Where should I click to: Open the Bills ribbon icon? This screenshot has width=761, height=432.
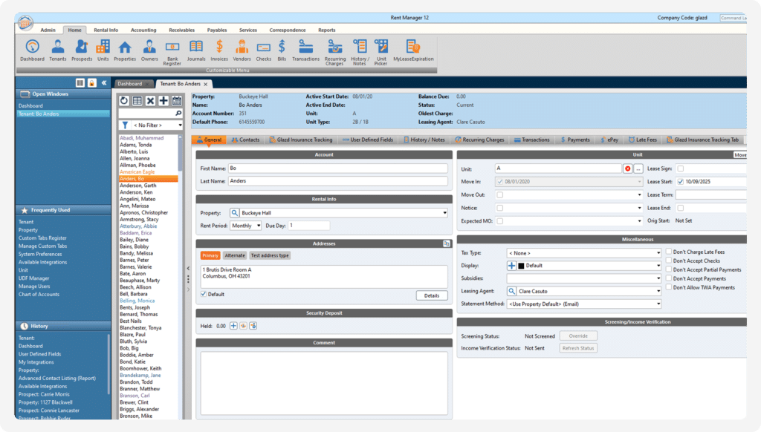click(x=282, y=50)
